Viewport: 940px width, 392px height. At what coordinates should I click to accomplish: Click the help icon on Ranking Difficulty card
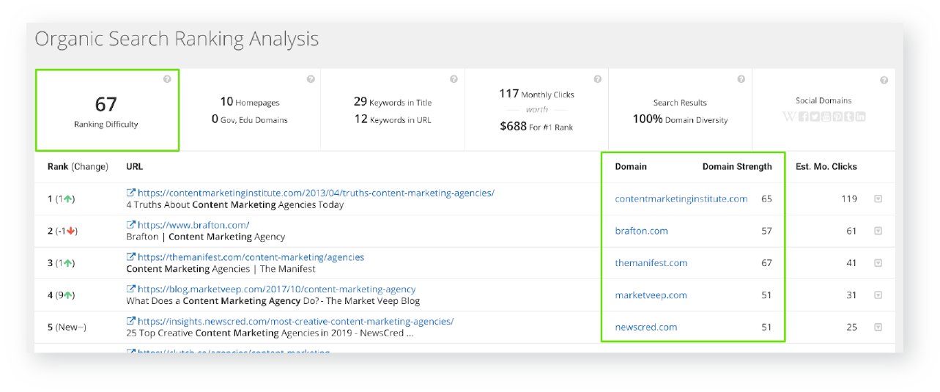point(167,79)
